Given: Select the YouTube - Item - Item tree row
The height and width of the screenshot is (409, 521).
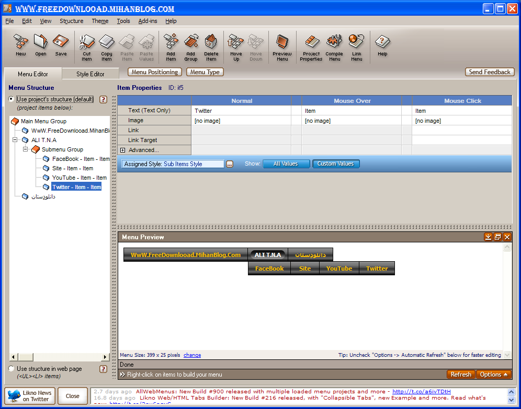Looking at the screenshot, I should click(x=79, y=178).
